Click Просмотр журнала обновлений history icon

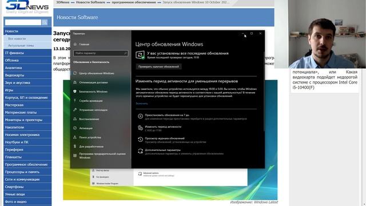pyautogui.click(x=140, y=140)
